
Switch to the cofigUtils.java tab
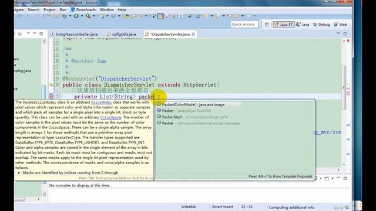click(x=122, y=34)
